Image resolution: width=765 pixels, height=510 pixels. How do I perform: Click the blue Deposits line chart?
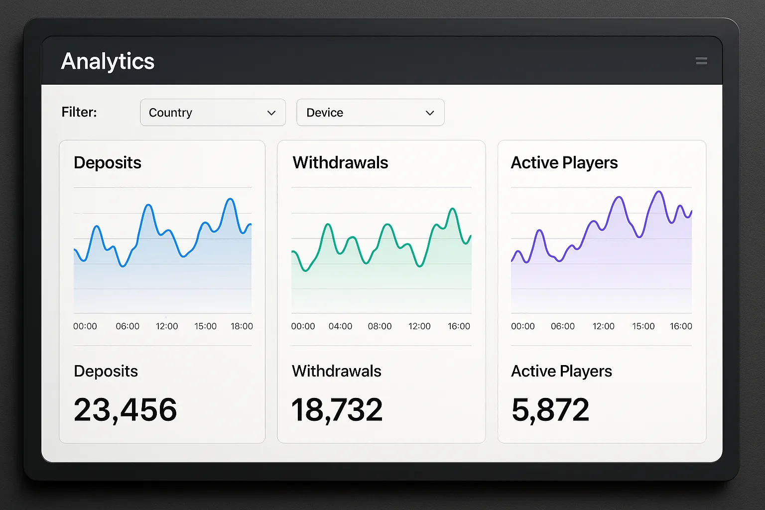[x=162, y=251]
